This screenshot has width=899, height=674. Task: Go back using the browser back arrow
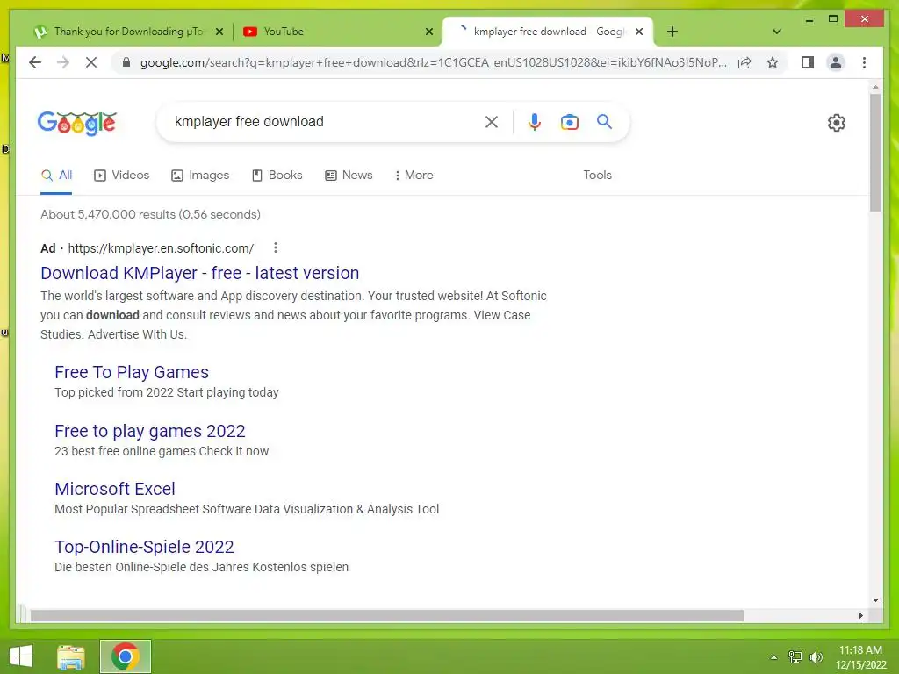[35, 62]
